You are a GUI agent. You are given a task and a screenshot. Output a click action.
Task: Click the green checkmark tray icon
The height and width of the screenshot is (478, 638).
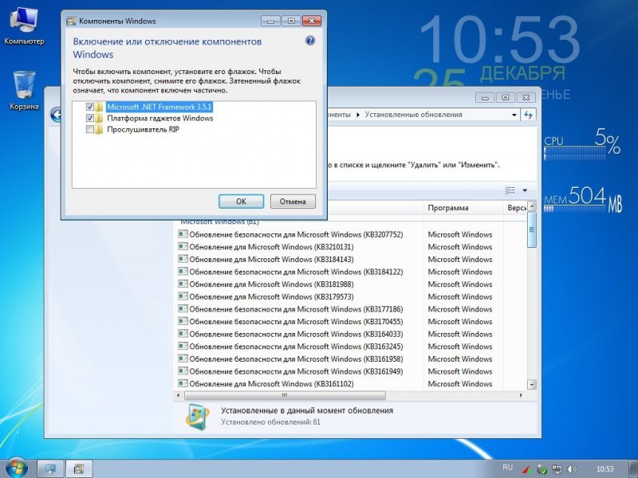point(542,470)
